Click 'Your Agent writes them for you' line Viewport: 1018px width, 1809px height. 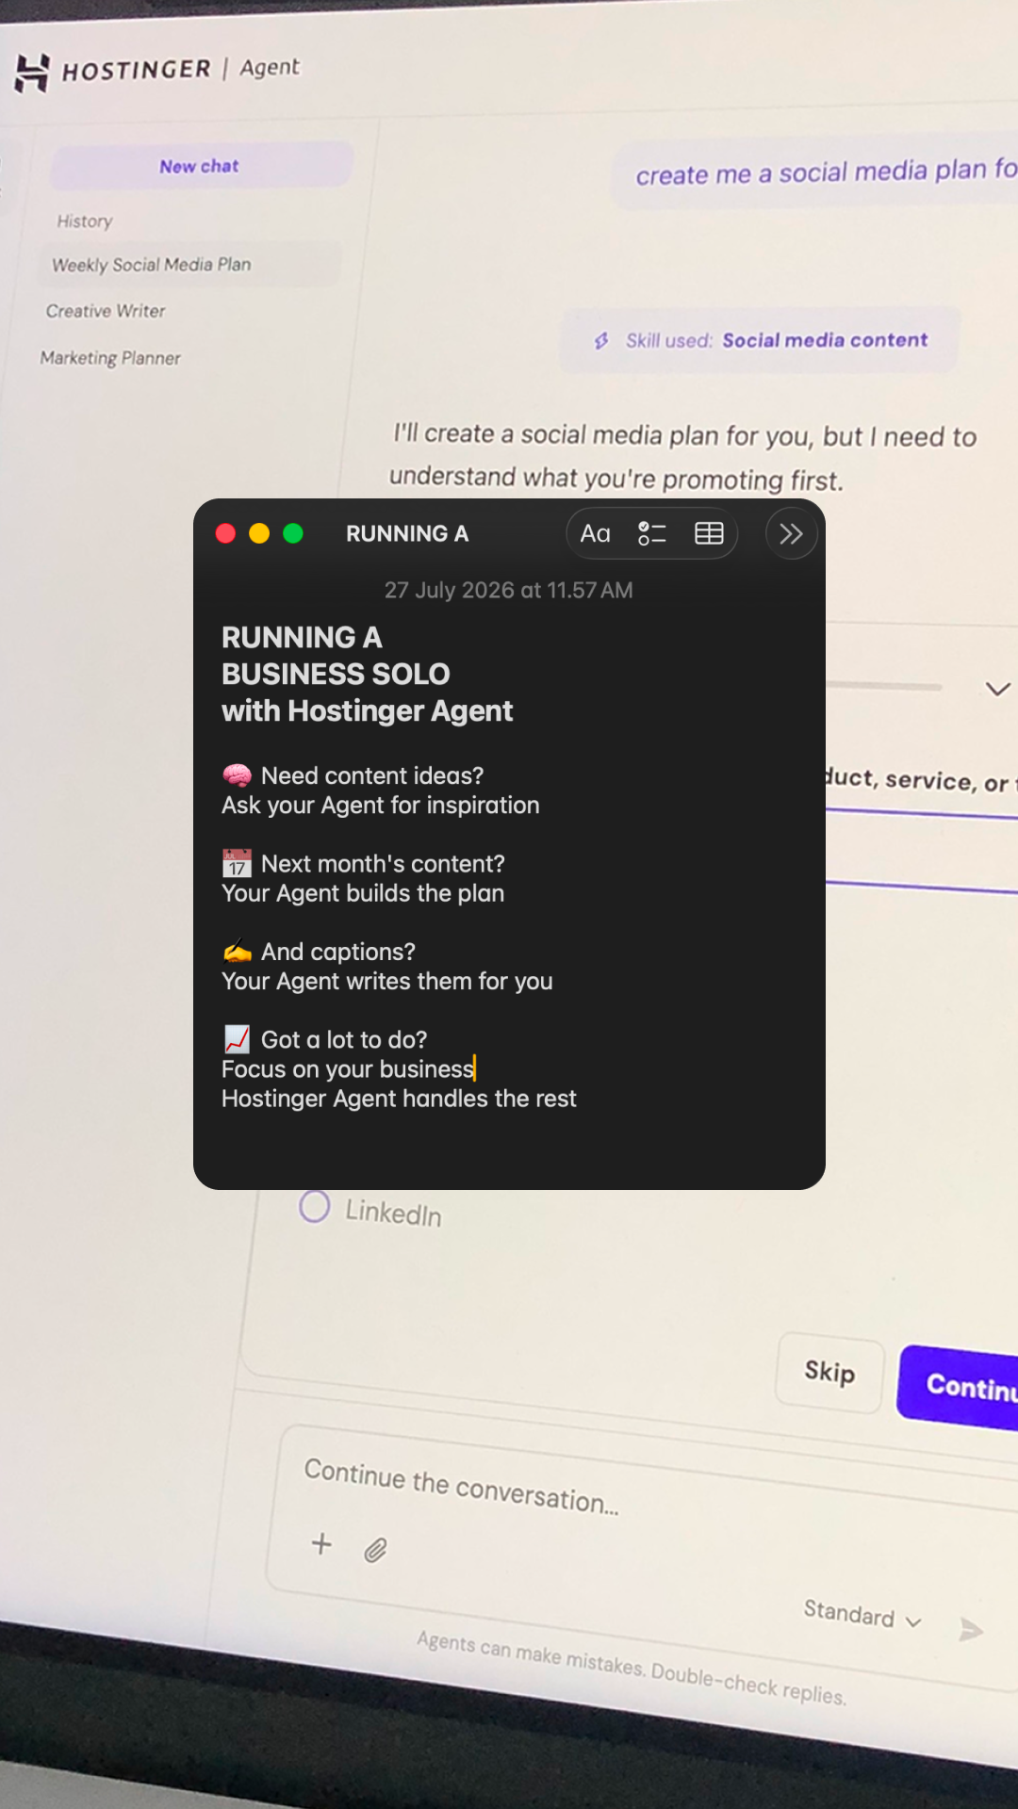click(387, 982)
